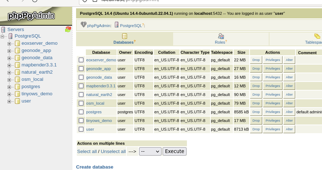The image size is (322, 170).
Task: Click Drop for the tinyows_demo database
Action: (x=256, y=121)
